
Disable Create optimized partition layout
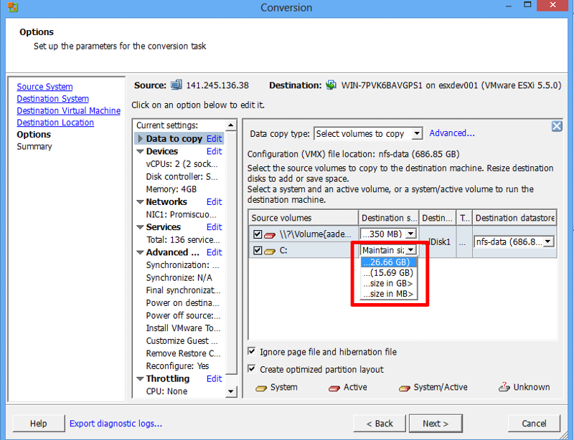[x=252, y=366]
